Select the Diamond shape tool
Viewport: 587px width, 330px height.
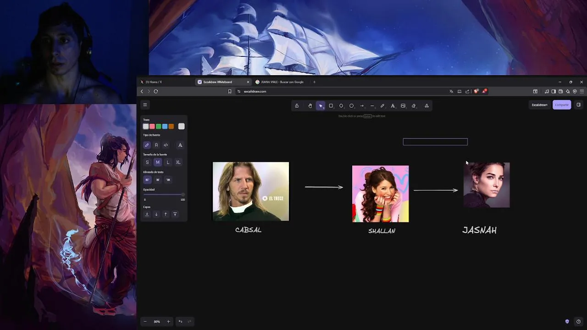[341, 106]
